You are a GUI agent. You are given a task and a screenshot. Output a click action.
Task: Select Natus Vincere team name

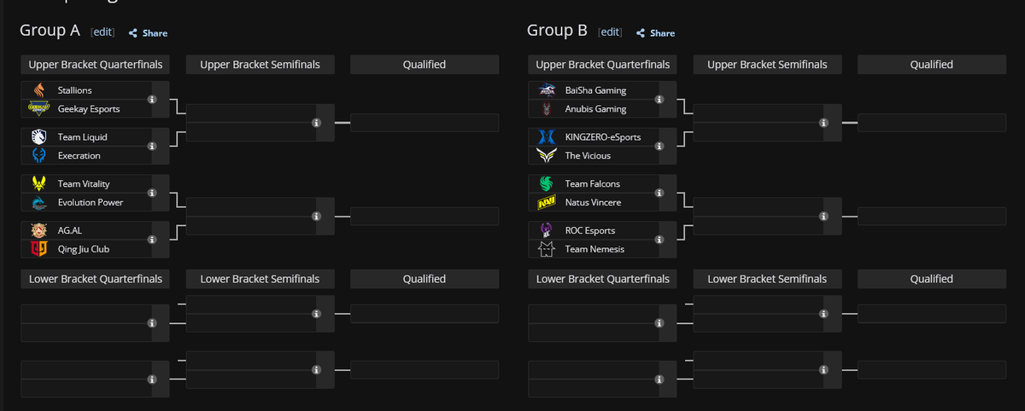594,203
